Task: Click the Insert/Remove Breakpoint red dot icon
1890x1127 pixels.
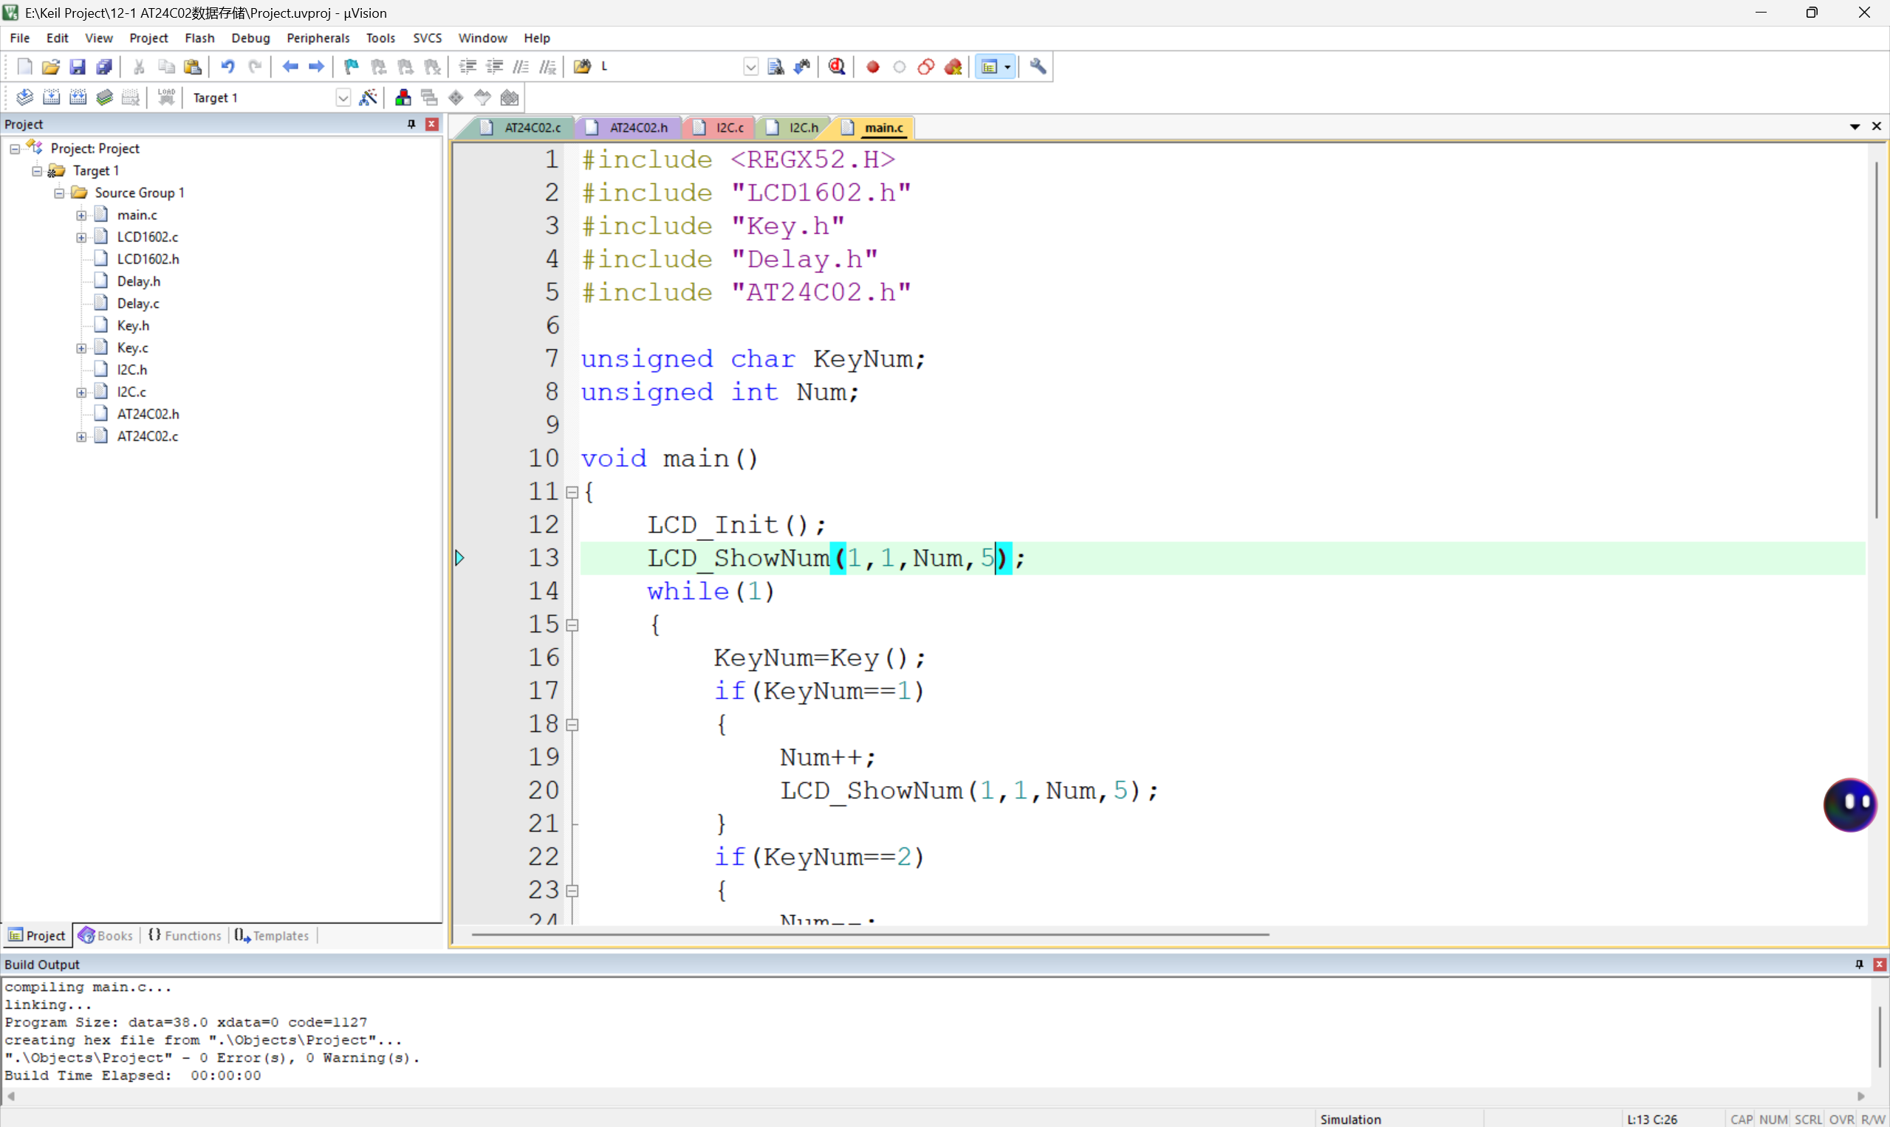Action: [x=872, y=67]
